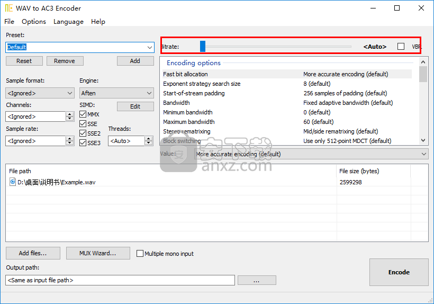Open the Sample format dropdown
Image resolution: width=434 pixels, height=304 pixels.
(x=70, y=93)
